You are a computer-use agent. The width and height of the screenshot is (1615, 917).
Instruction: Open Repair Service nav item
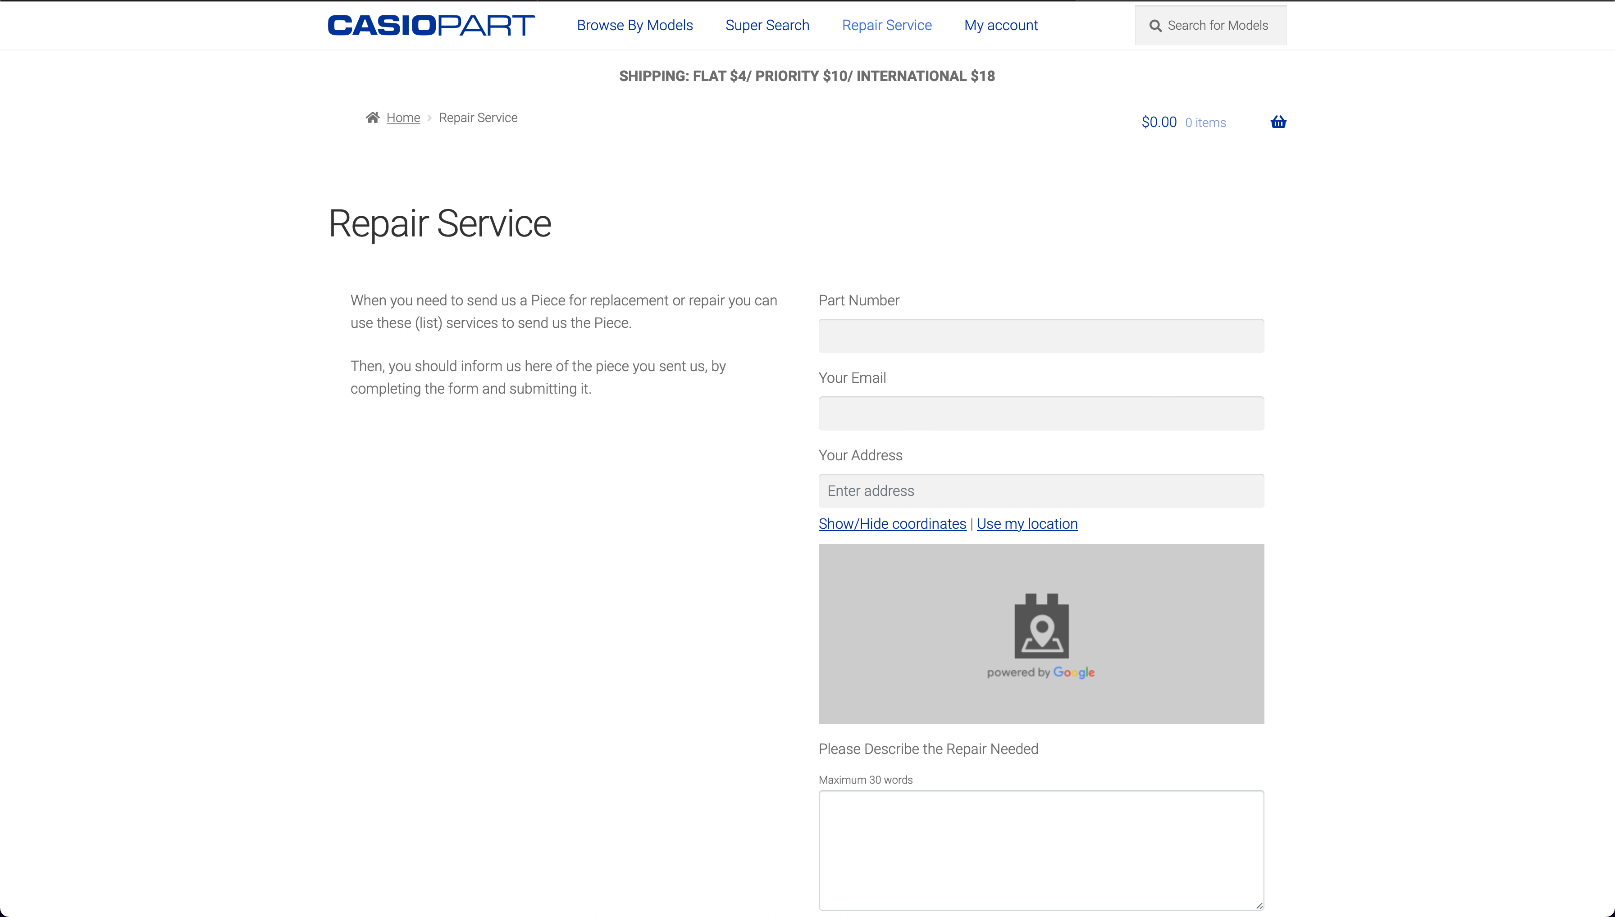click(x=886, y=25)
